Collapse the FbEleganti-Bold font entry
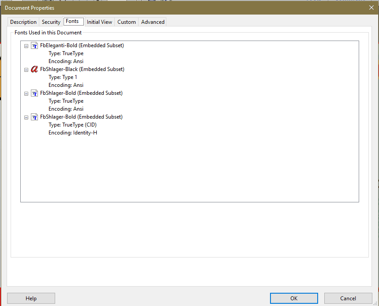Image resolution: width=379 pixels, height=306 pixels. point(26,46)
